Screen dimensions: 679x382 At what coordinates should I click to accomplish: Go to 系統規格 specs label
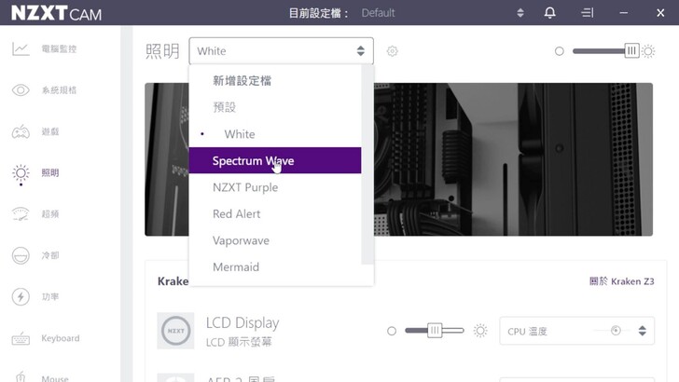[59, 90]
